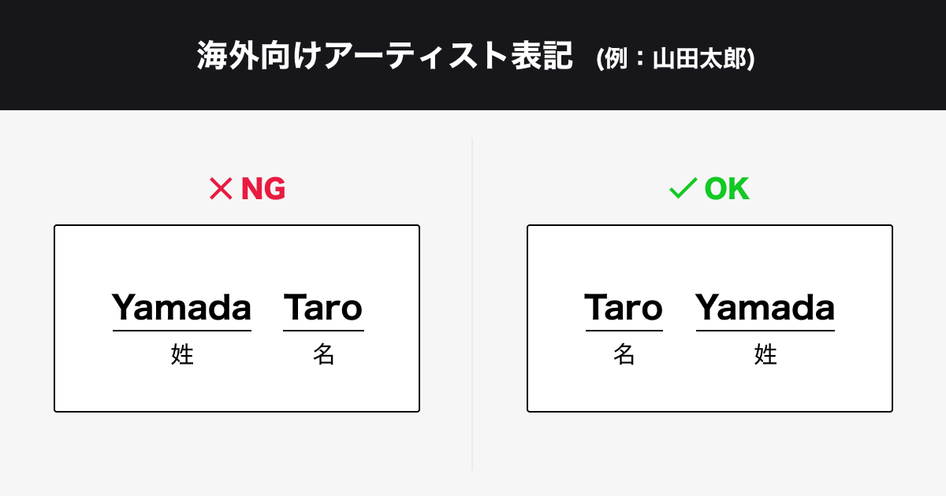Click the underline beneath Yamada in OK box
946x496 pixels.
(765, 331)
